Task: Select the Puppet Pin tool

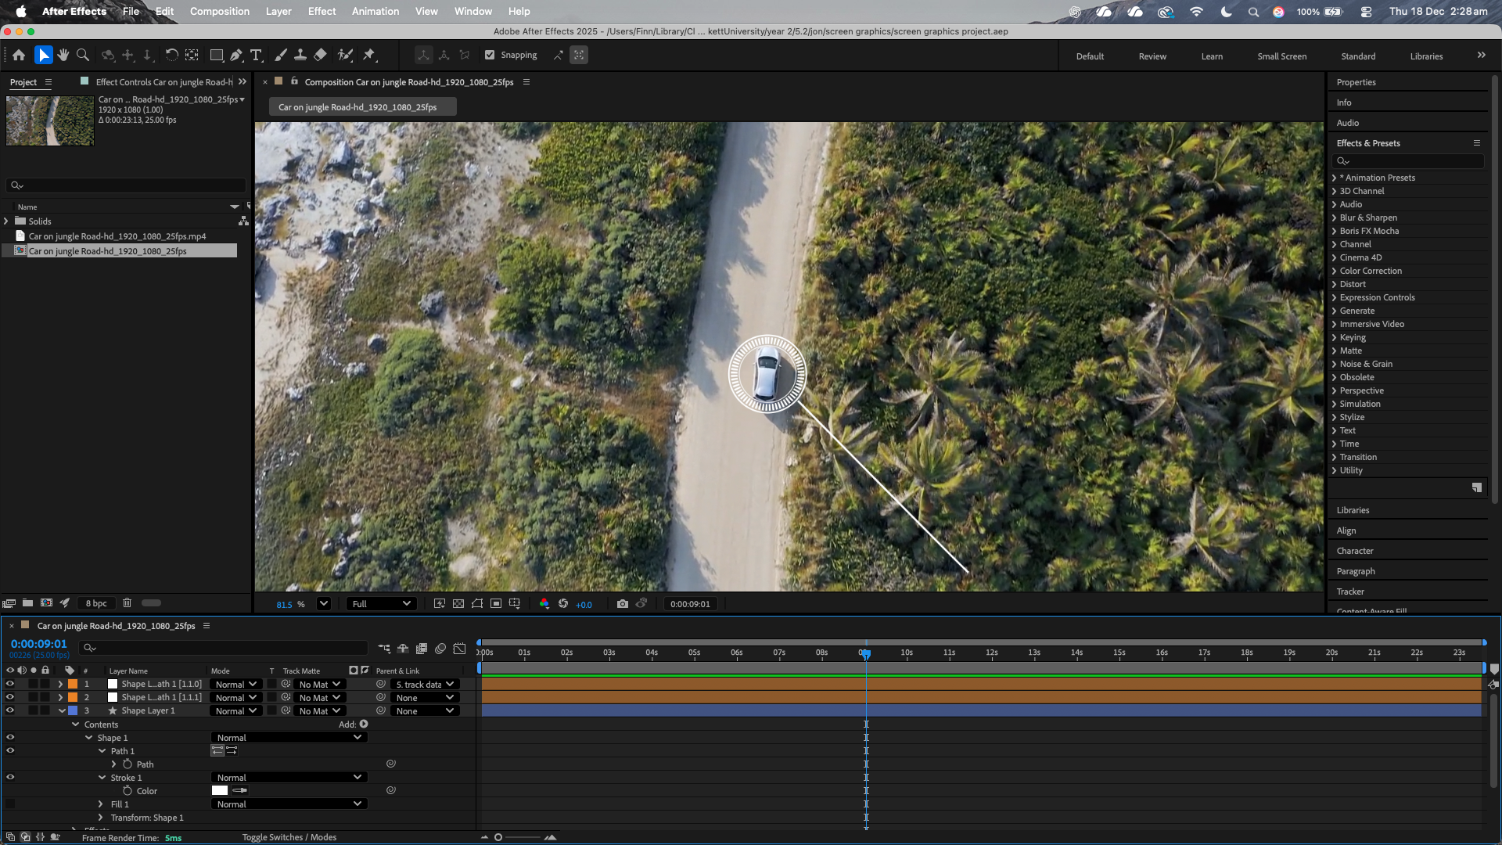Action: [x=369, y=56]
